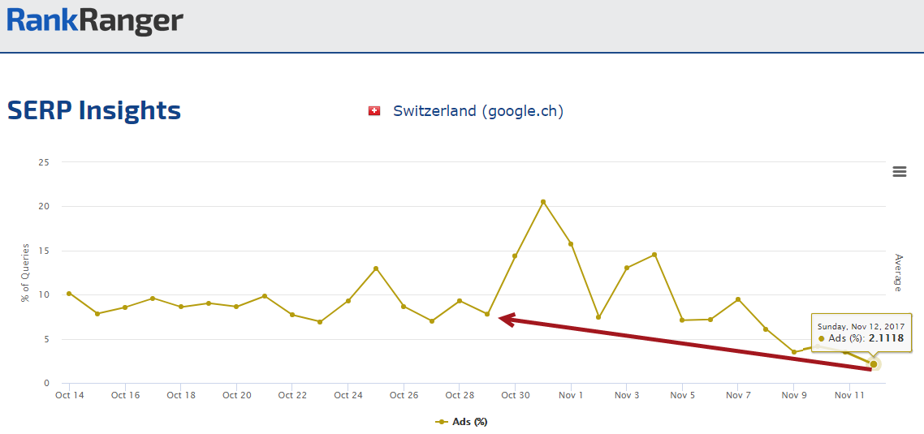The image size is (924, 434).
Task: Click the gold legend marker for Ads series
Action: [442, 422]
